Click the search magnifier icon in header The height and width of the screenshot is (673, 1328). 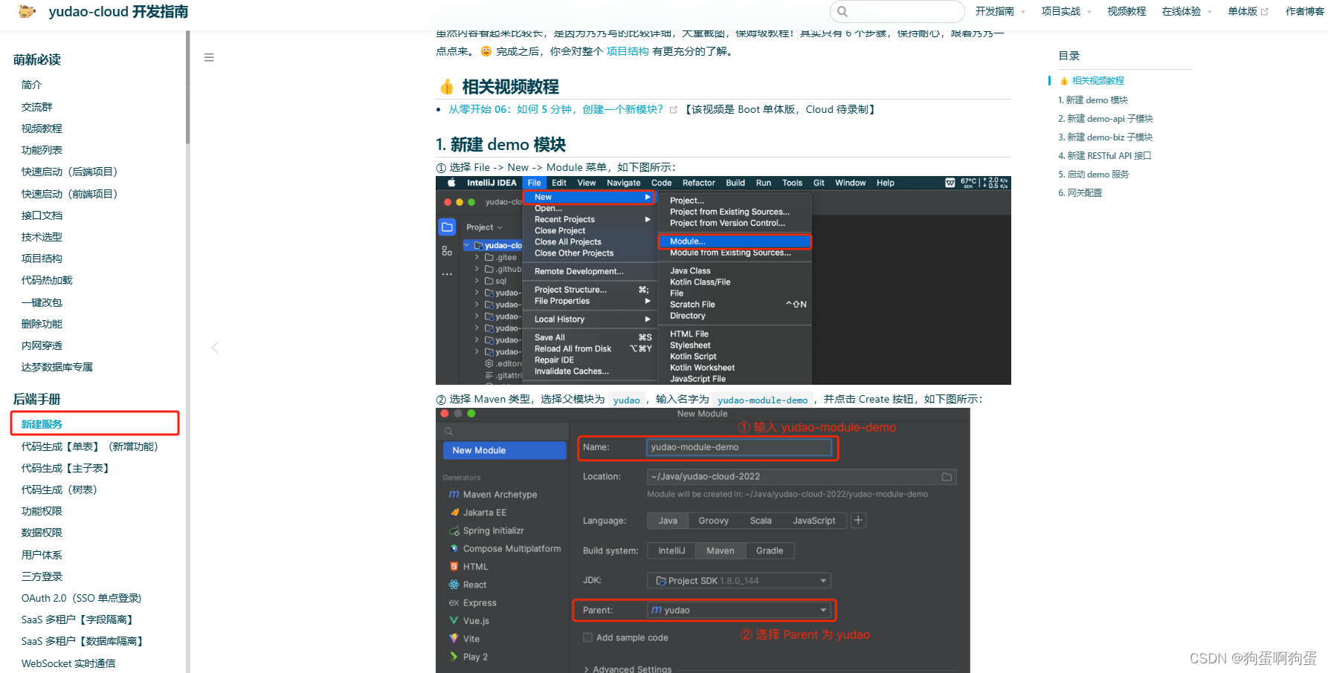click(x=842, y=11)
